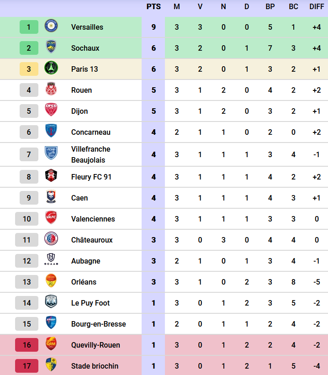Sort table by PTS column header
The image size is (328, 375).
pos(153,6)
